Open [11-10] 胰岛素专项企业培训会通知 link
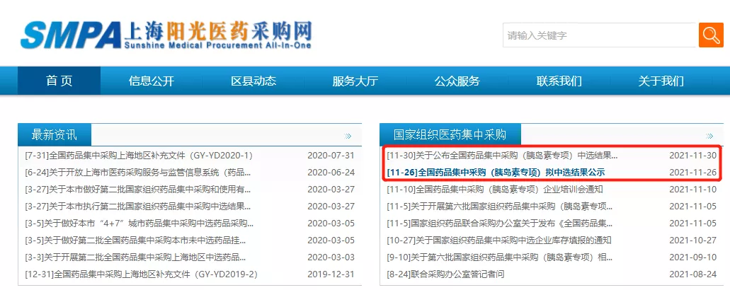 pyautogui.click(x=495, y=189)
